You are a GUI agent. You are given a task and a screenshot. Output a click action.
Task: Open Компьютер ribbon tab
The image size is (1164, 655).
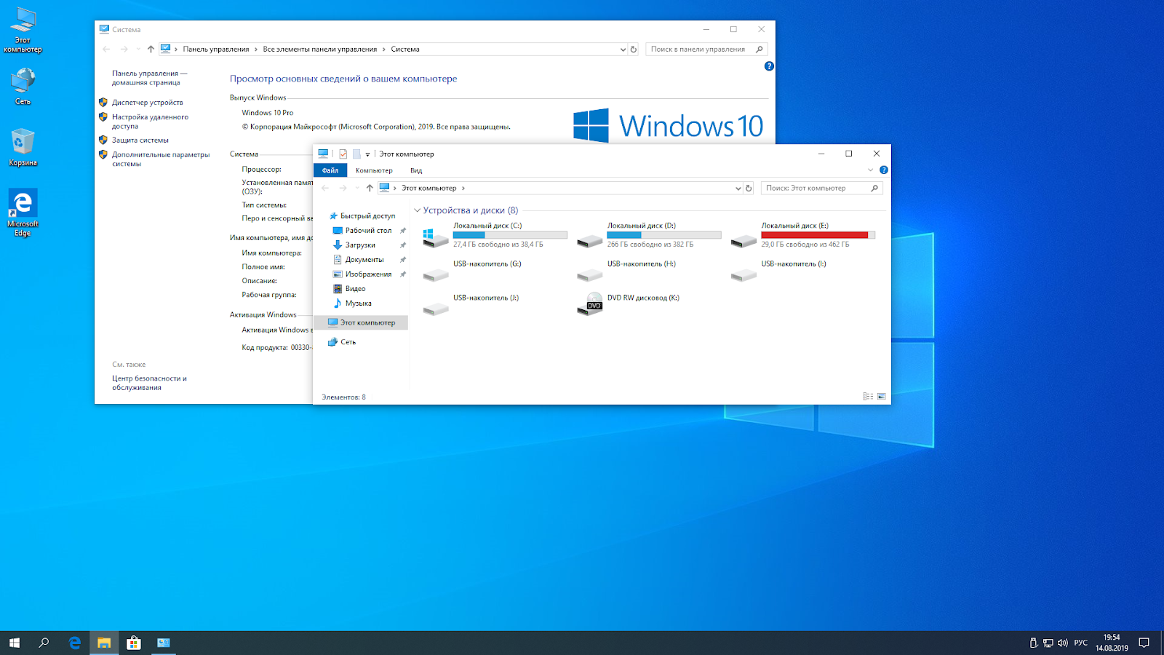(x=374, y=170)
